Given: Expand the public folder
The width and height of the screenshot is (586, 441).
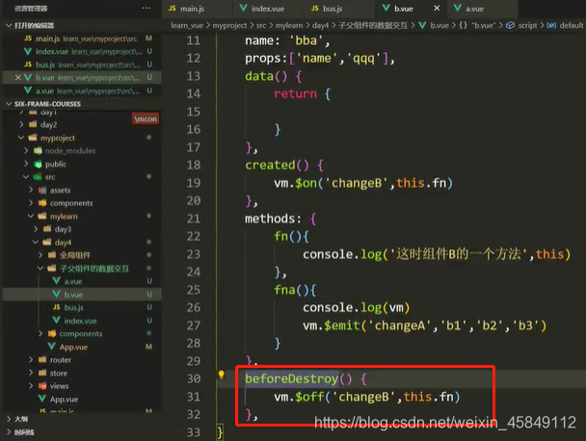Looking at the screenshot, I should 26,164.
